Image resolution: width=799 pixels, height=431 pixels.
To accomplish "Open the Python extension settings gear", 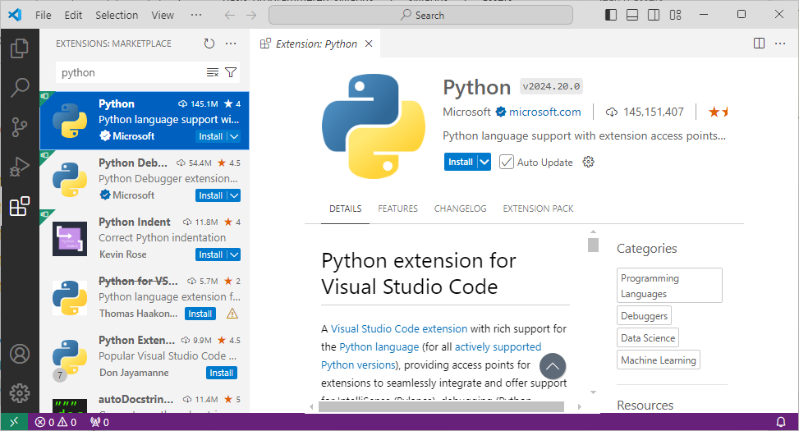I will [589, 162].
